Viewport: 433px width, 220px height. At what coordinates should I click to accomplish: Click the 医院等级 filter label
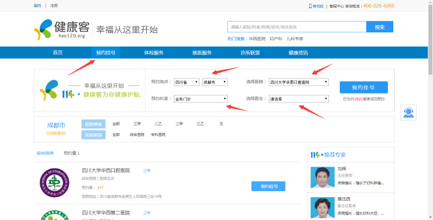93,124
